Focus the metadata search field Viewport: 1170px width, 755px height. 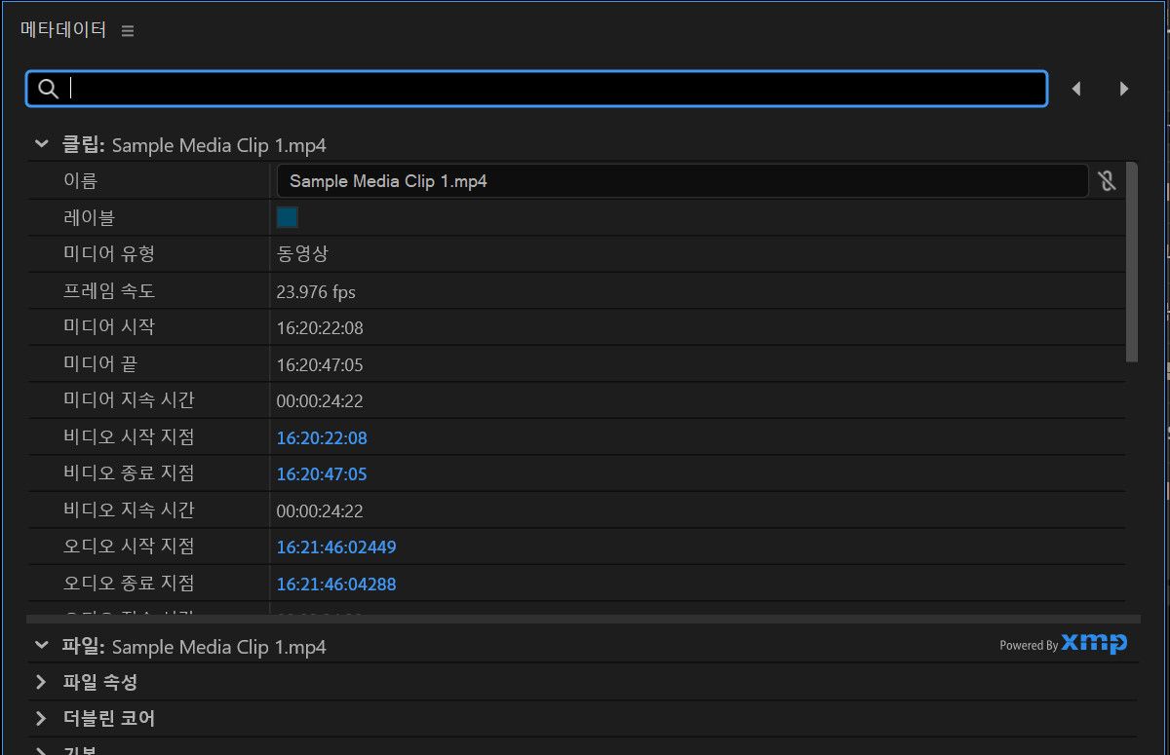point(536,89)
